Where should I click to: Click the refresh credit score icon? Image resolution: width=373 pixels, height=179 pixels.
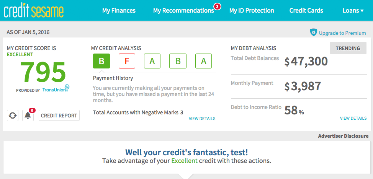coord(13,115)
